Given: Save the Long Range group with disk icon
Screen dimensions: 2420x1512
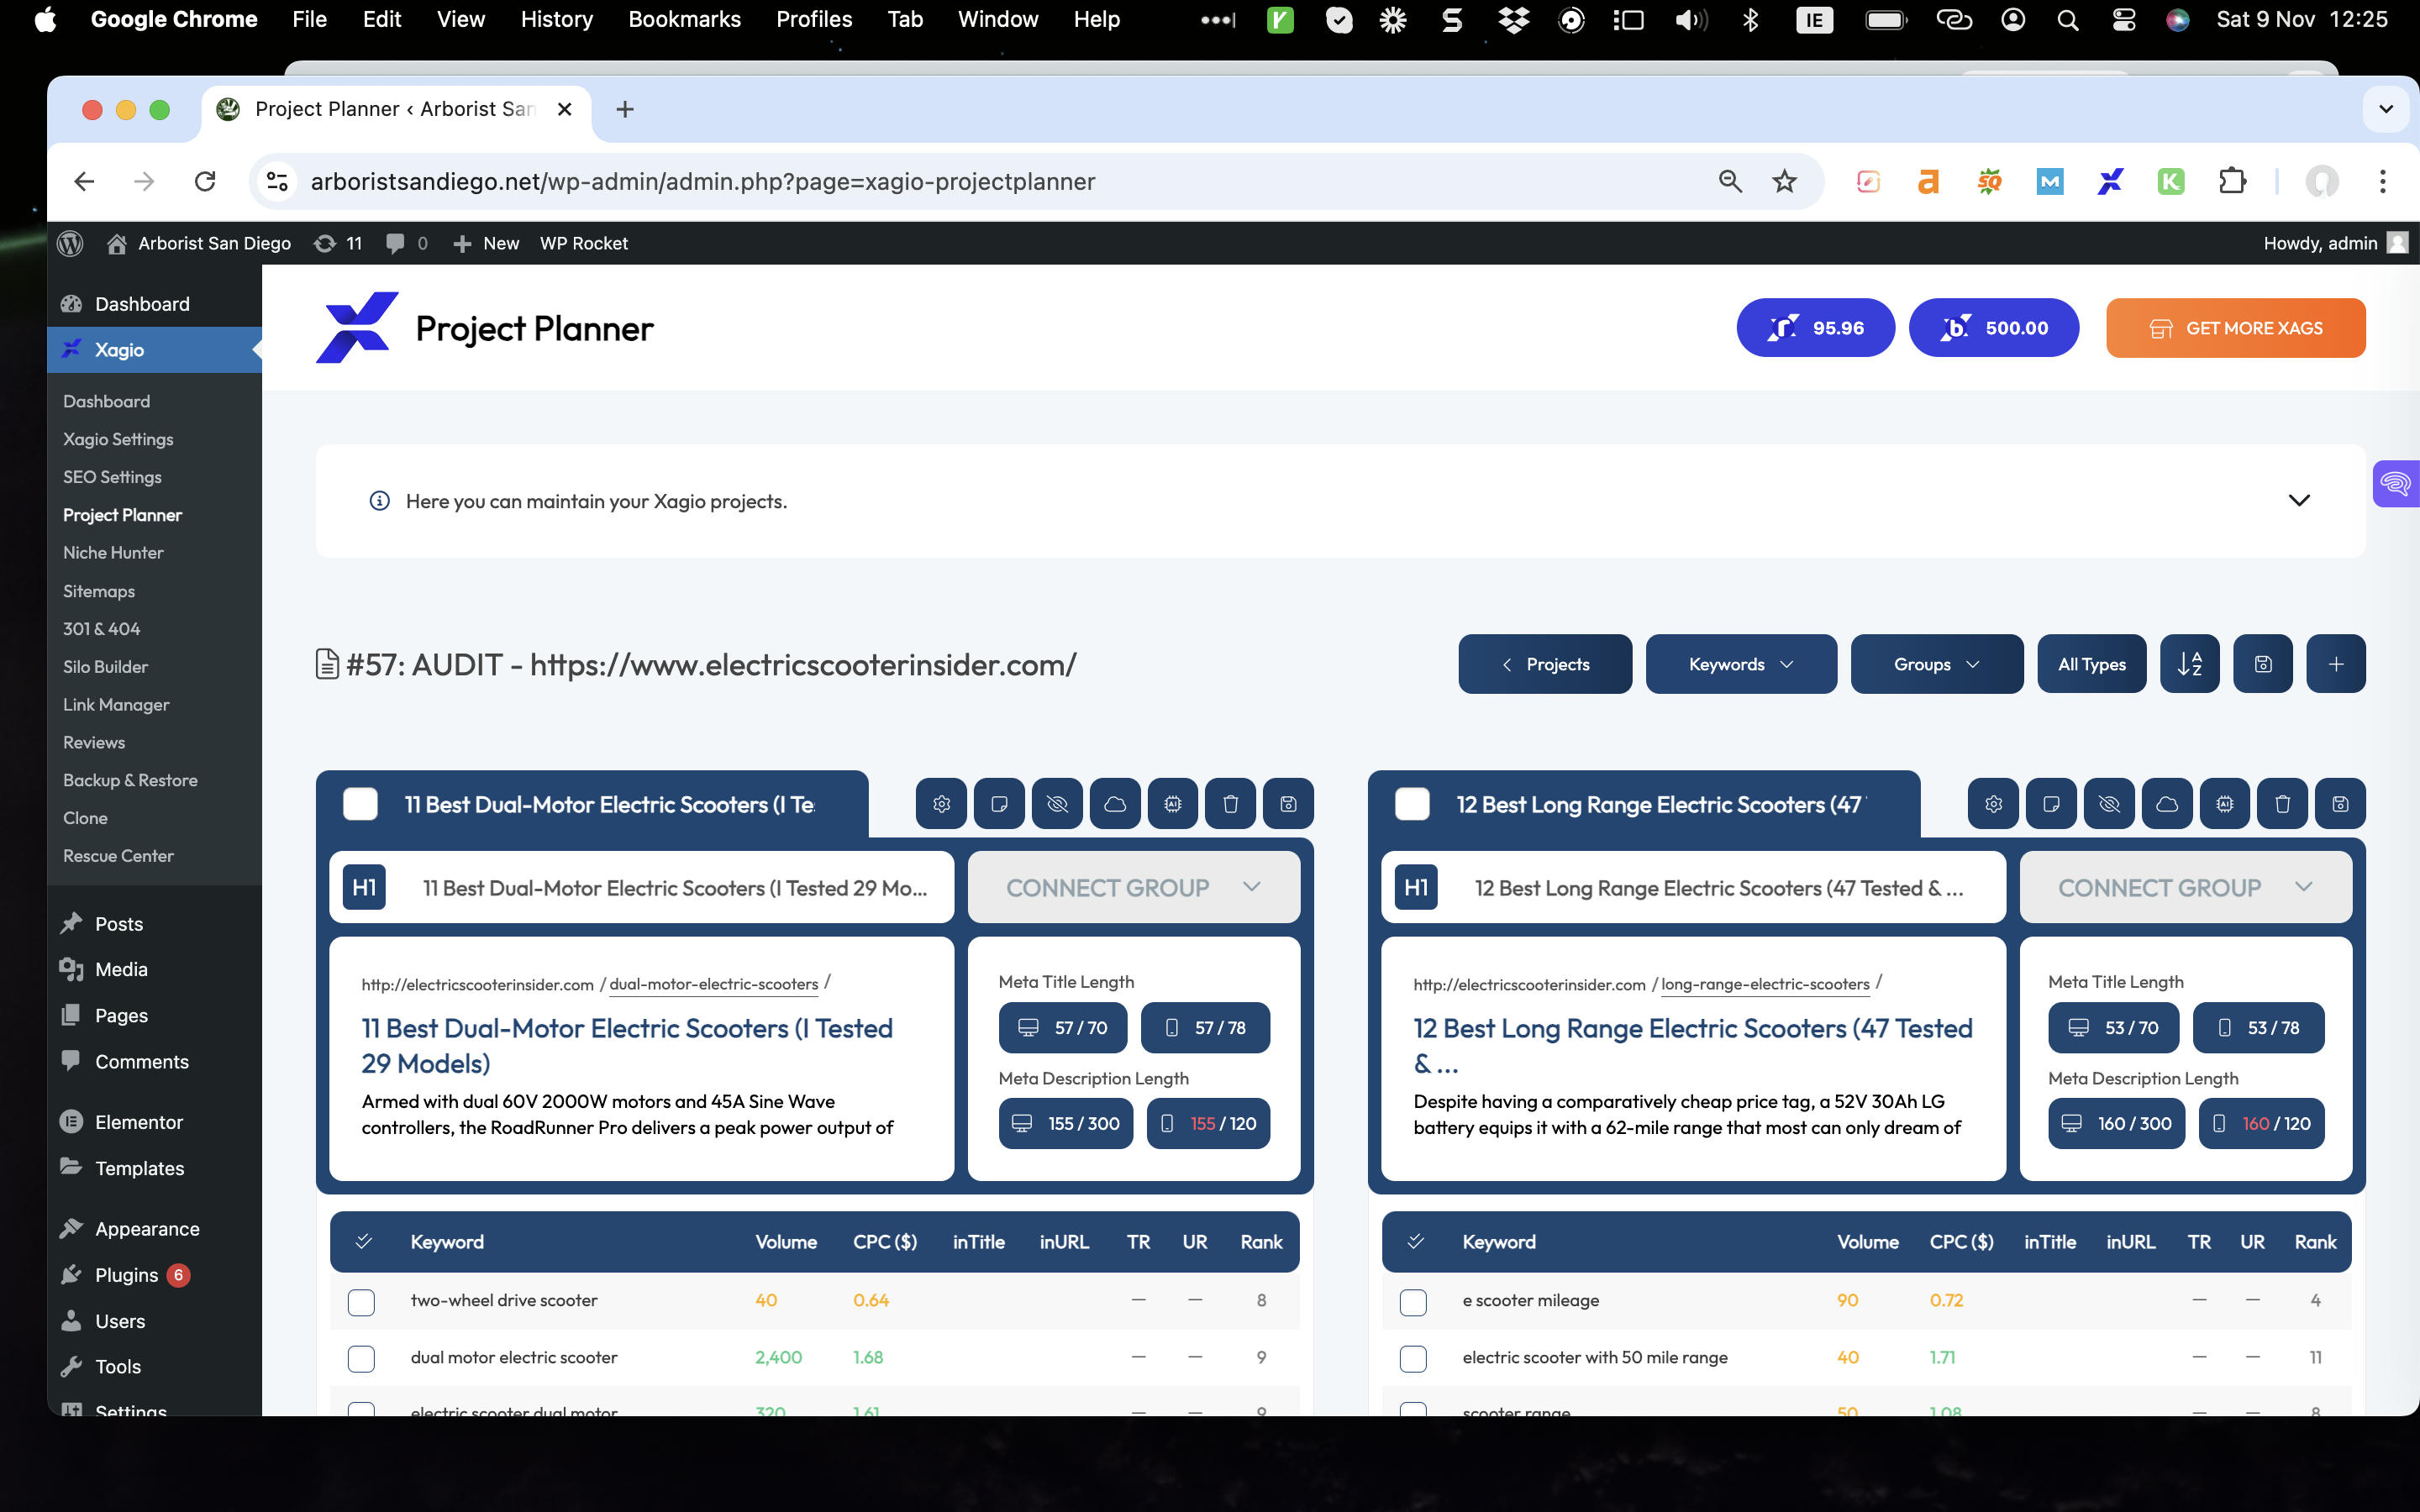Looking at the screenshot, I should tap(2340, 804).
